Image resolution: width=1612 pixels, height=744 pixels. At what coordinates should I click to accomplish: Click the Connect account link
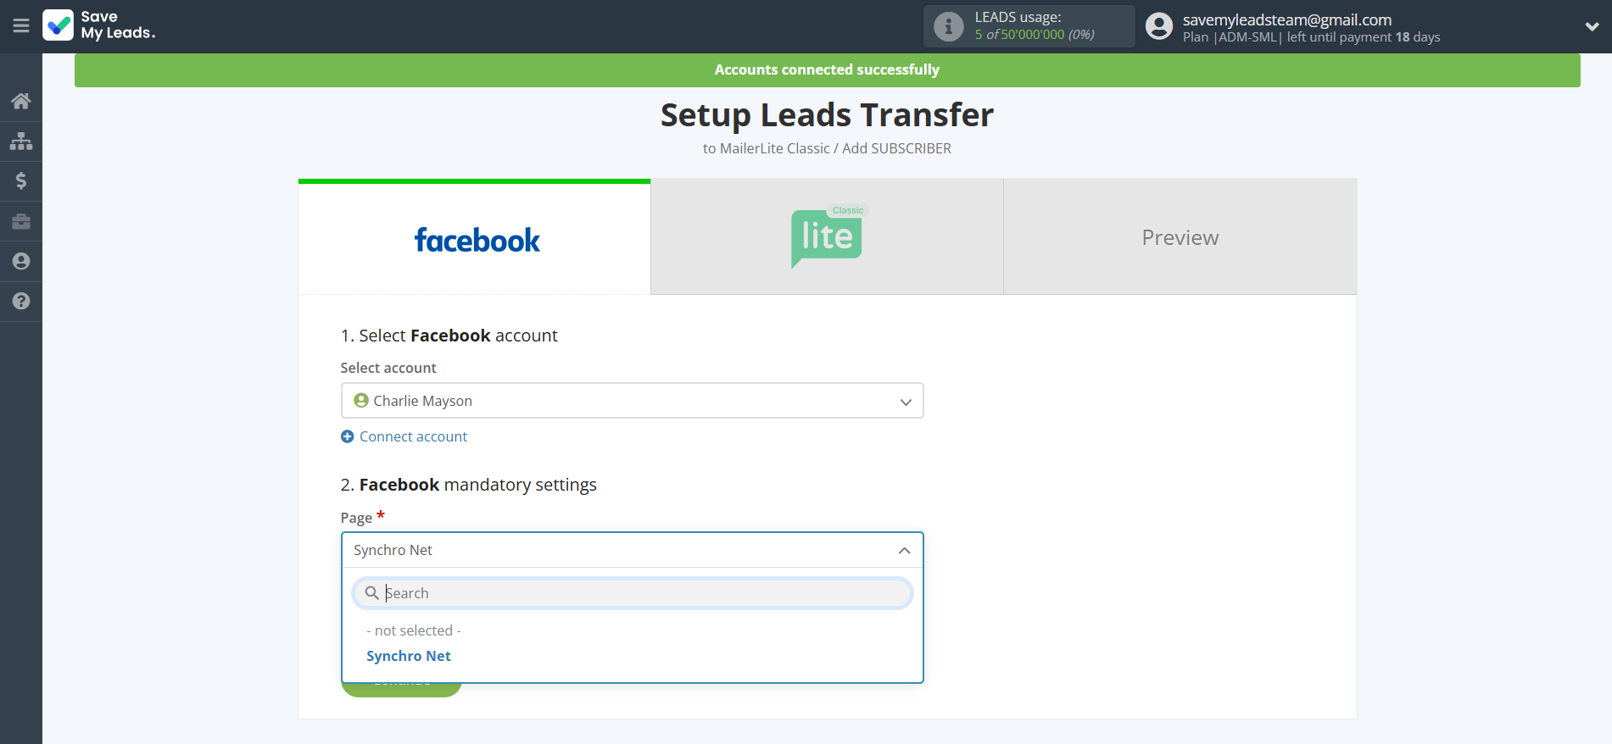tap(413, 436)
